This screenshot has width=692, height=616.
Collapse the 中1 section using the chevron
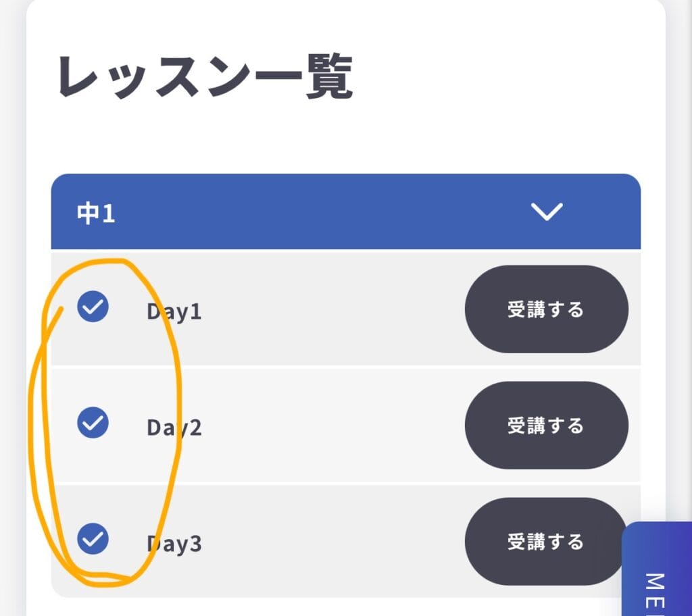tap(547, 212)
